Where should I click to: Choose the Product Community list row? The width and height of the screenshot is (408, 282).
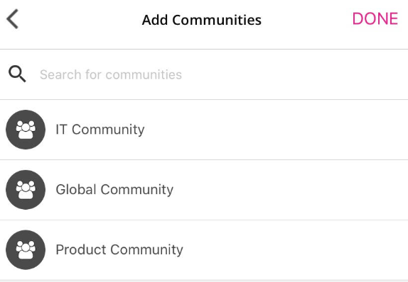(x=204, y=250)
